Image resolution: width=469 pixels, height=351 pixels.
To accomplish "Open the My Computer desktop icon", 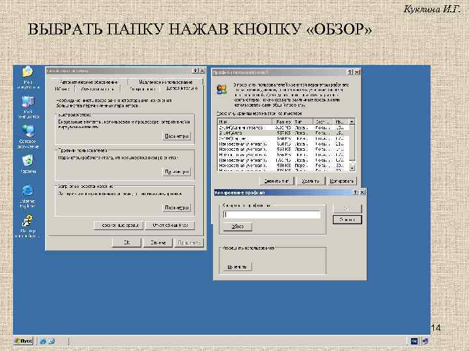I will 28,107.
